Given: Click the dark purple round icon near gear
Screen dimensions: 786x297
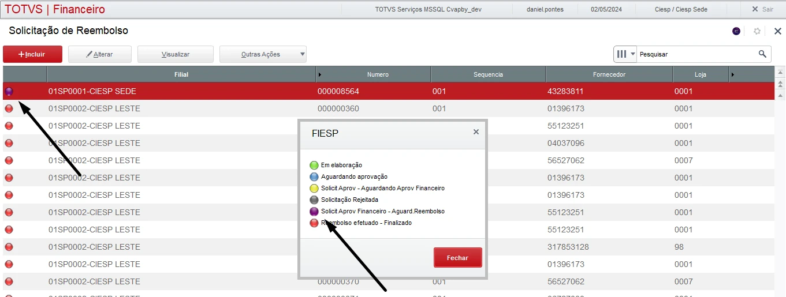Looking at the screenshot, I should pos(736,31).
